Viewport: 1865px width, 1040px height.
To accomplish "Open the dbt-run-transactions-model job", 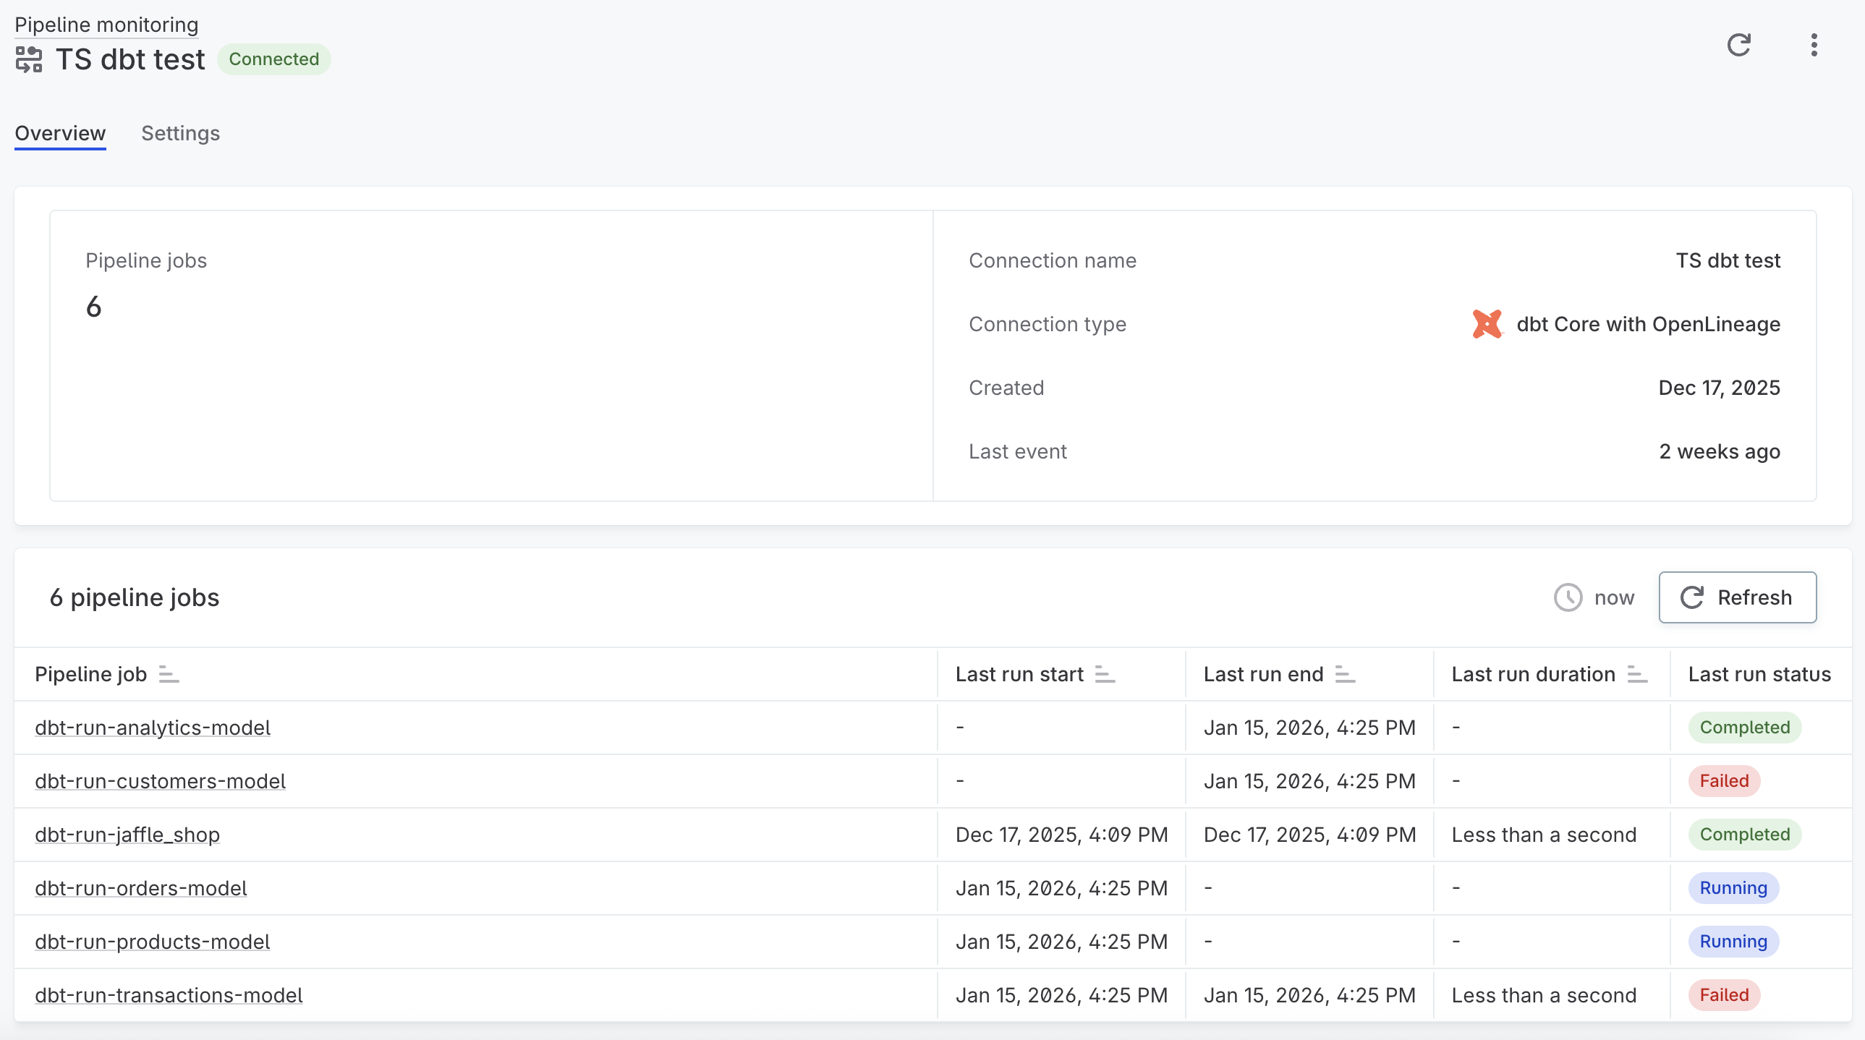I will (x=168, y=994).
